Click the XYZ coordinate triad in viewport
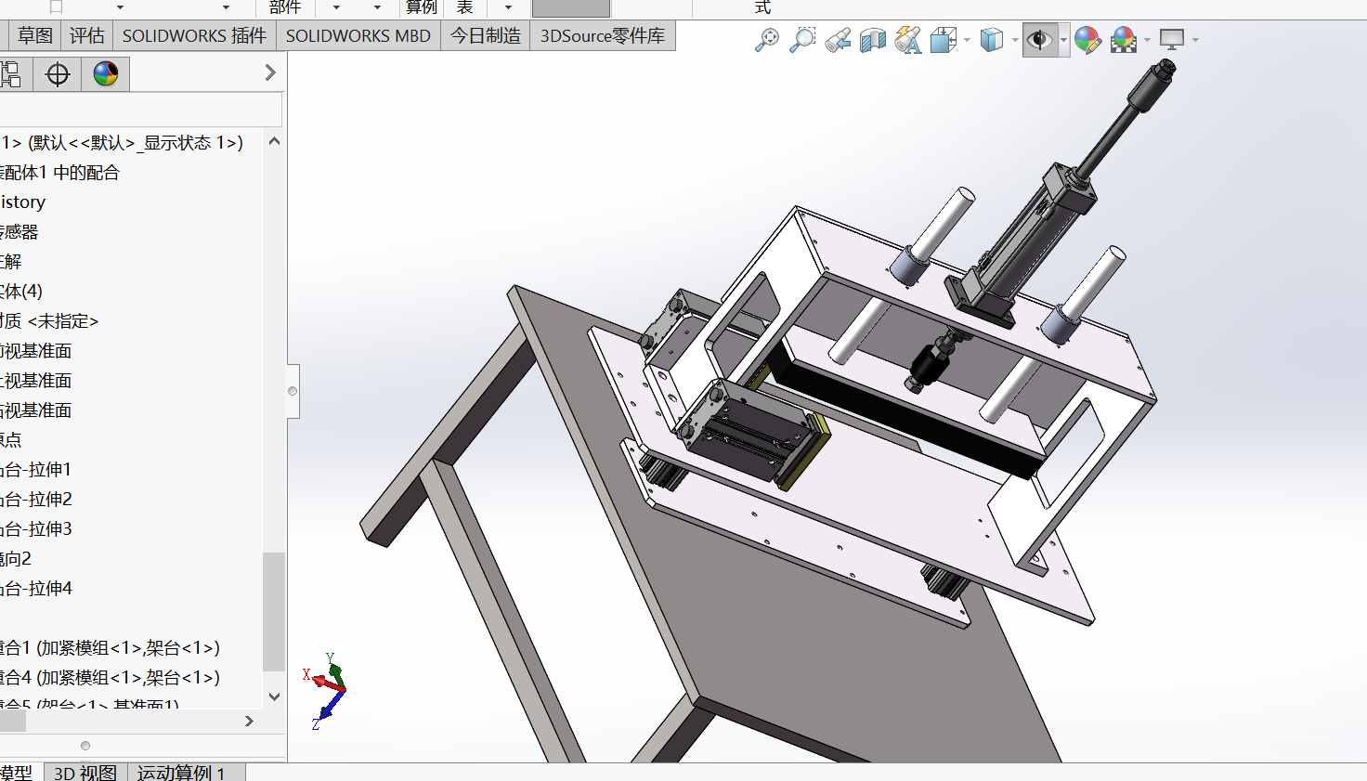The image size is (1367, 781). 325,691
